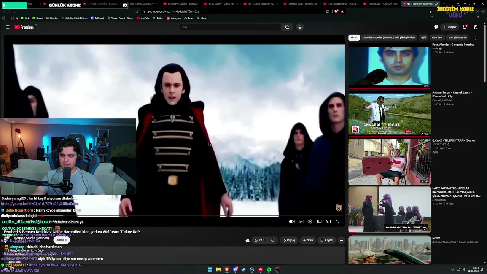This screenshot has width=487, height=274.
Task: Select the Tümü filter chip
Action: click(354, 38)
